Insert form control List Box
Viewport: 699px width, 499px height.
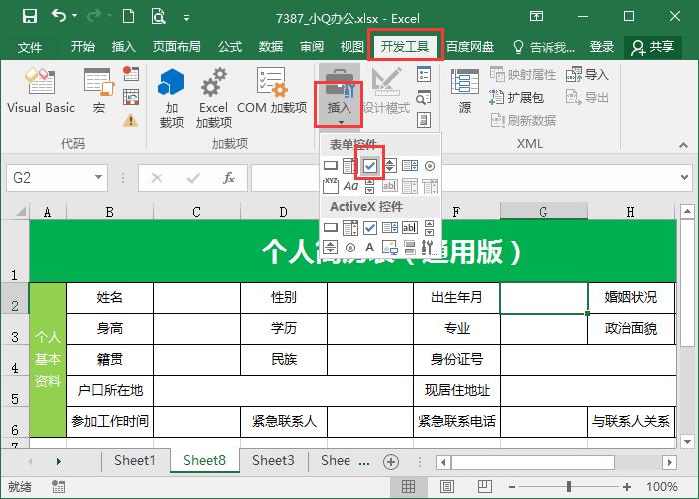pos(410,166)
